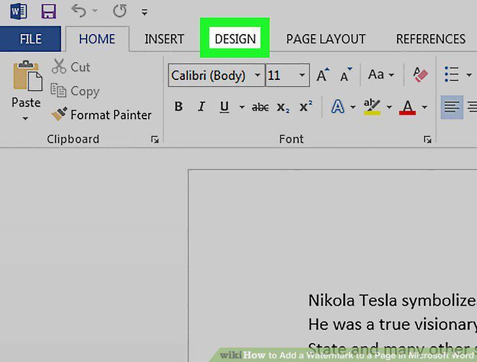Click the line 'He was a true visionary'
The width and height of the screenshot is (477, 362).
392,324
